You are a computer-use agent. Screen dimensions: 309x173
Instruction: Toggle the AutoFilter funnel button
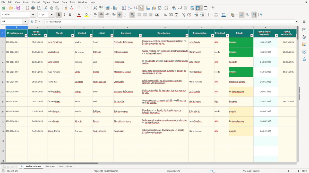point(141,8)
